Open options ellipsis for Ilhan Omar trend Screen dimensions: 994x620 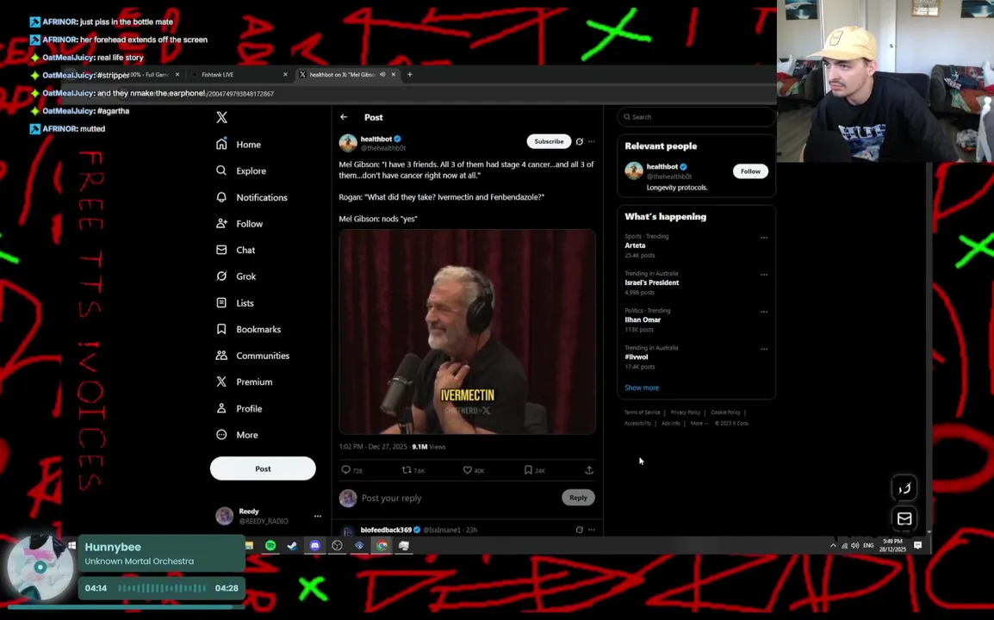pyautogui.click(x=764, y=312)
